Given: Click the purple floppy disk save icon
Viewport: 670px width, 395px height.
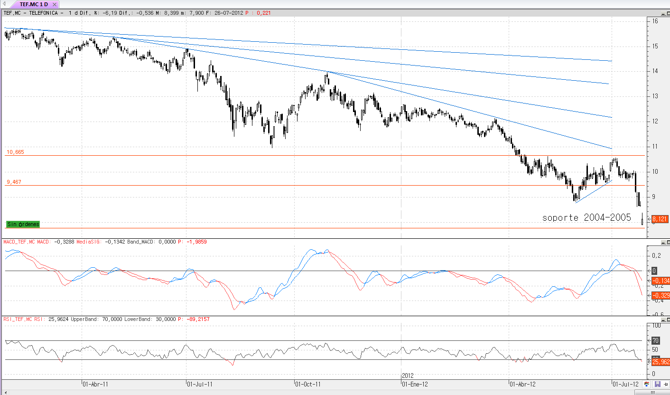Looking at the screenshot, I should (x=658, y=384).
